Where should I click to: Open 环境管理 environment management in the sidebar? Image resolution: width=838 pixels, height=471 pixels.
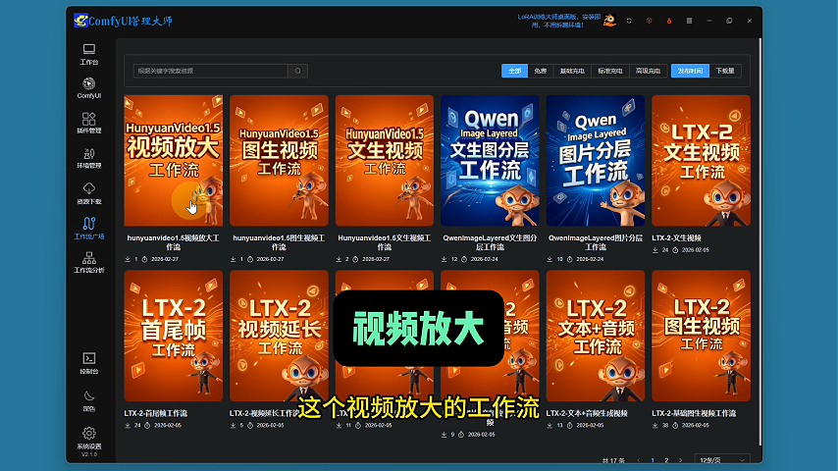click(x=88, y=158)
